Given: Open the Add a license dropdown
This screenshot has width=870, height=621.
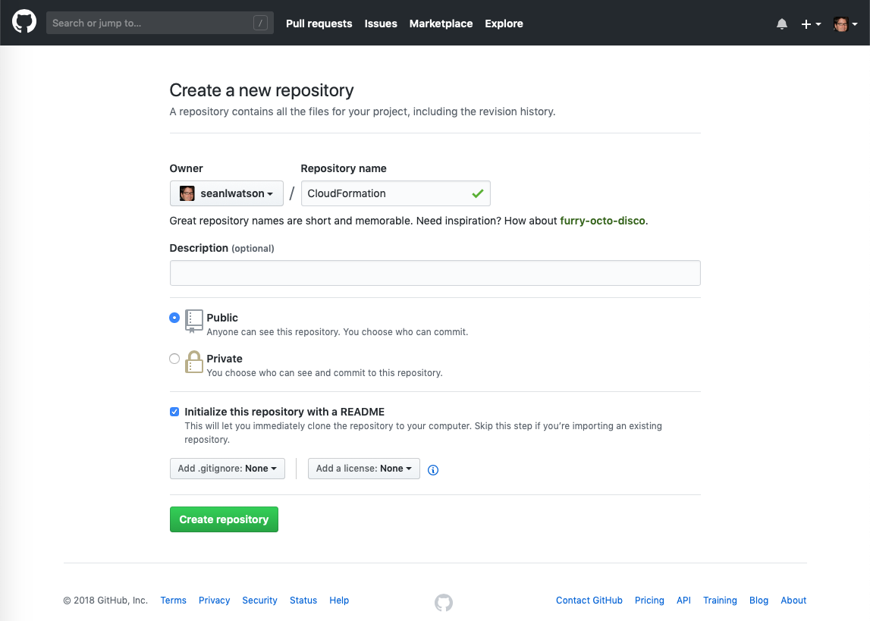Looking at the screenshot, I should pyautogui.click(x=364, y=469).
